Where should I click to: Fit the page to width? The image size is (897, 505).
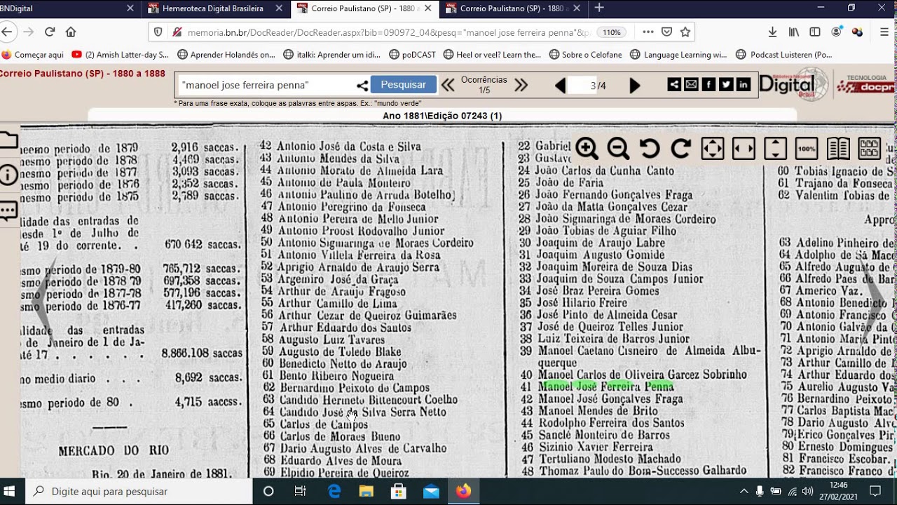[744, 149]
